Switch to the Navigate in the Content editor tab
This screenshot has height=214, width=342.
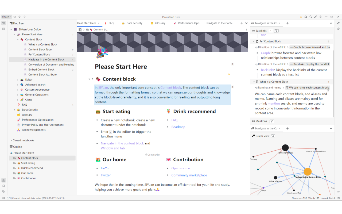219,23
